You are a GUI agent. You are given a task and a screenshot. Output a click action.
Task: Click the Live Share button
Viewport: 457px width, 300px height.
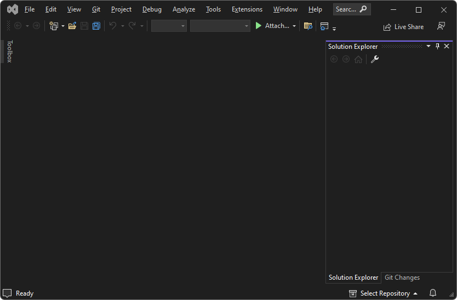[x=403, y=27]
